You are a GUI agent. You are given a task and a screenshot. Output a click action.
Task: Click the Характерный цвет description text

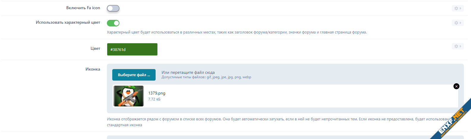coord(237,32)
